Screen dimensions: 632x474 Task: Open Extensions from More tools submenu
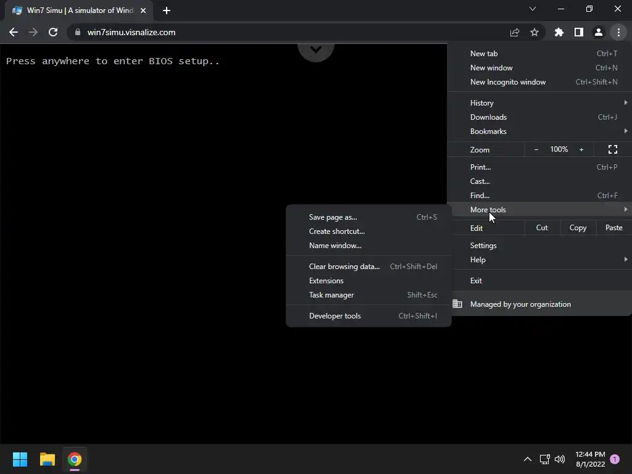tap(369, 281)
